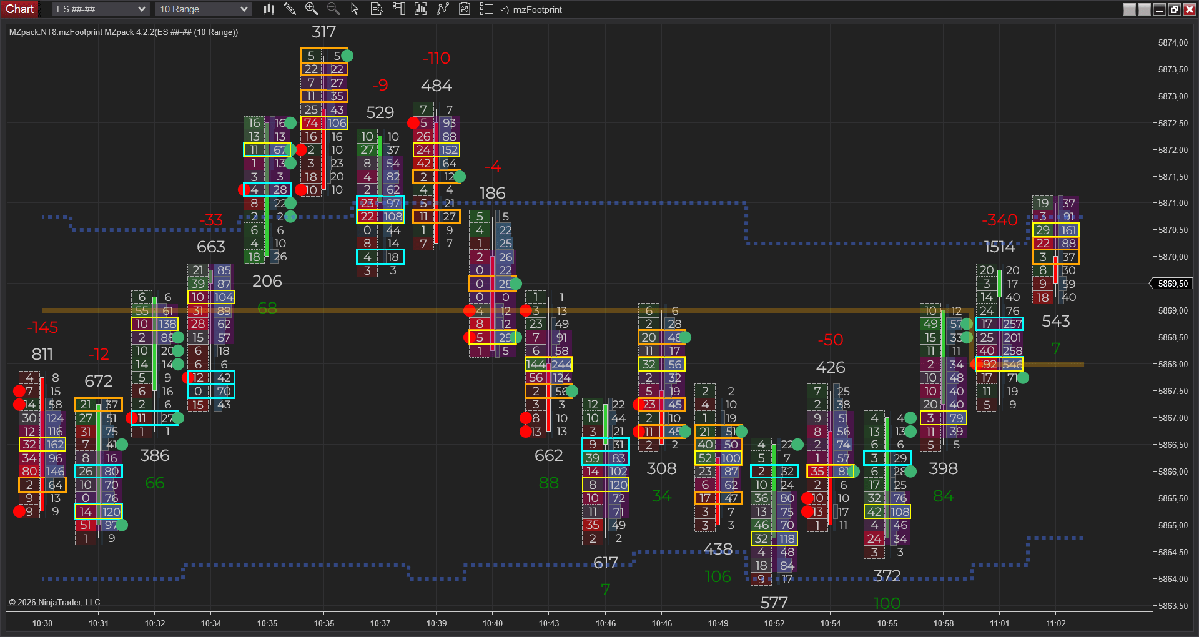Click the bar volume total 1514
The image size is (1199, 637).
coord(999,247)
